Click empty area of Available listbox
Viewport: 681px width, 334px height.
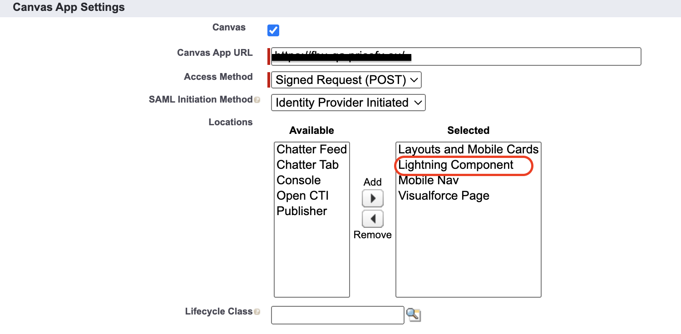tap(311, 259)
